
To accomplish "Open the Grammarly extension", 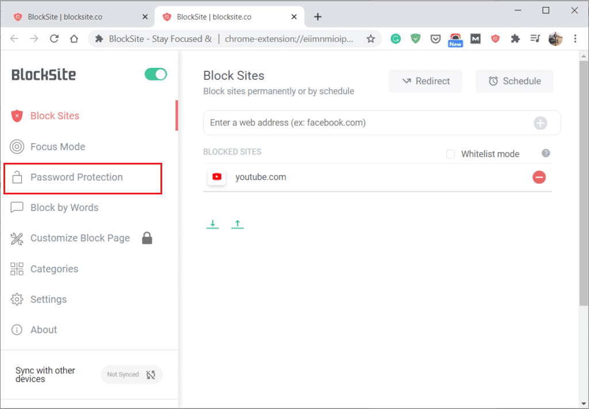I will (395, 39).
